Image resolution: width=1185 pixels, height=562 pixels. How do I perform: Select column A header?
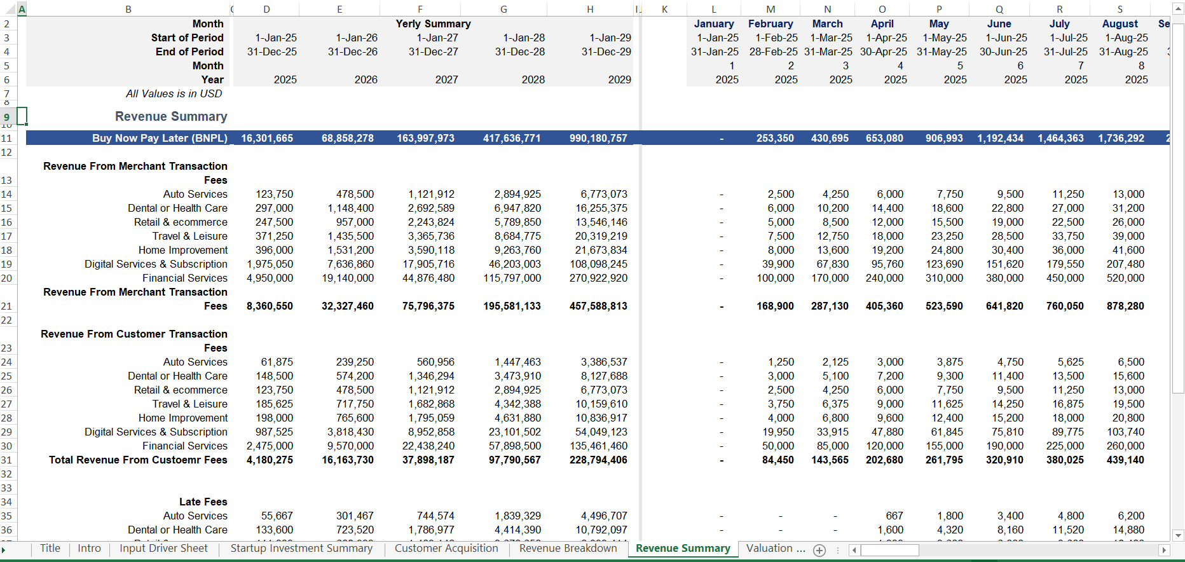(x=22, y=9)
